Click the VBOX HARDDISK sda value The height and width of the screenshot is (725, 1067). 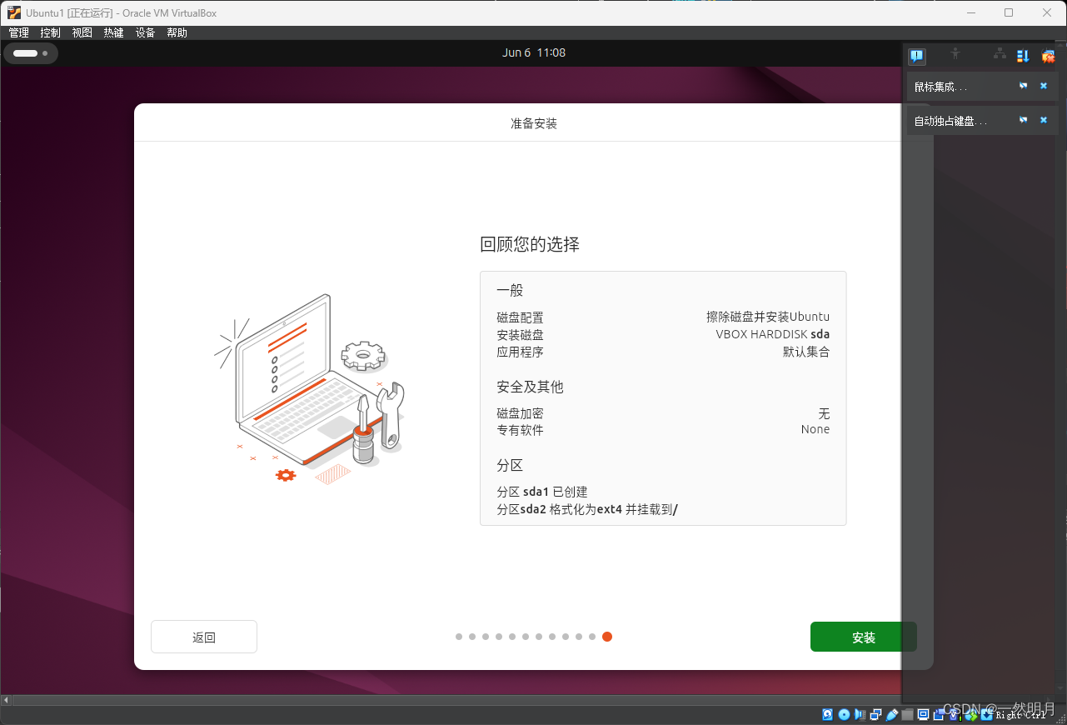(773, 334)
